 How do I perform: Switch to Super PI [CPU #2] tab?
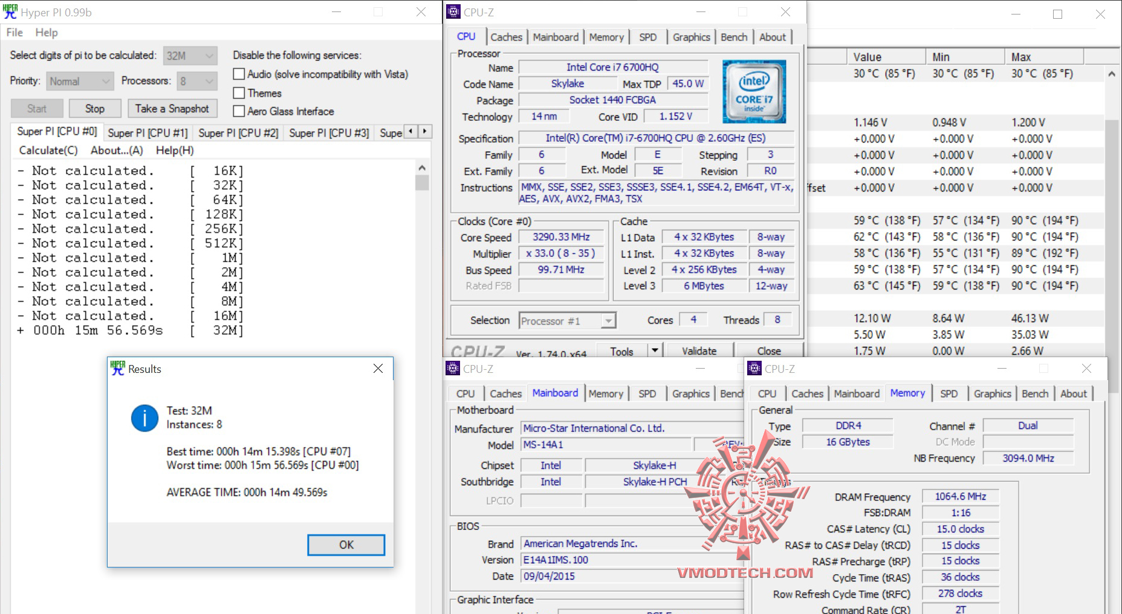click(238, 133)
